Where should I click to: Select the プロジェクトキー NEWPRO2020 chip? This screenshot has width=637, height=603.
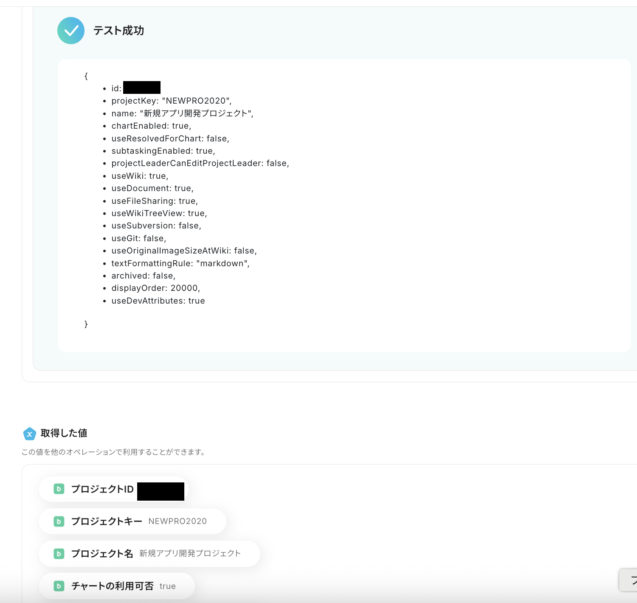click(132, 521)
